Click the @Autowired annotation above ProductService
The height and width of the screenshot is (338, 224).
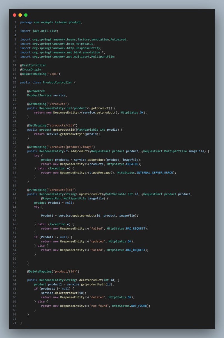(36, 91)
